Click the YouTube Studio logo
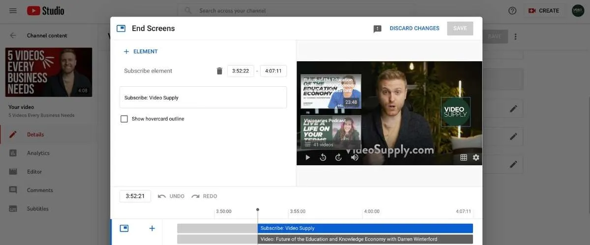This screenshot has width=590, height=245. (46, 10)
